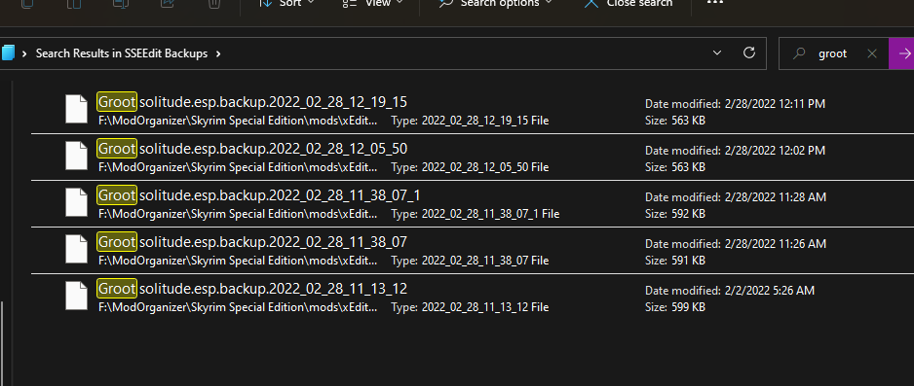Open the Search options dropdown
This screenshot has height=386, width=914.
[496, 4]
